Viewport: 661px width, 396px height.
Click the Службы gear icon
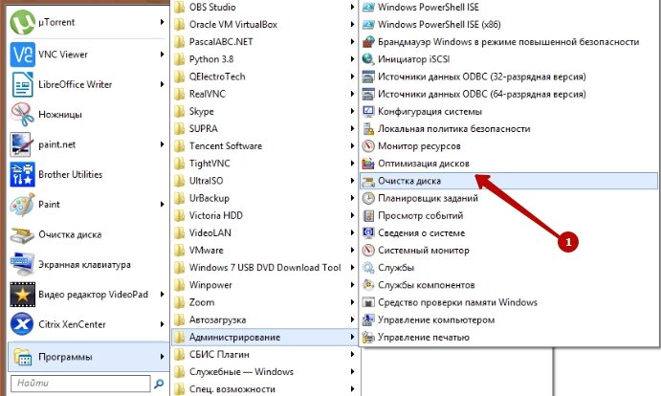click(368, 268)
